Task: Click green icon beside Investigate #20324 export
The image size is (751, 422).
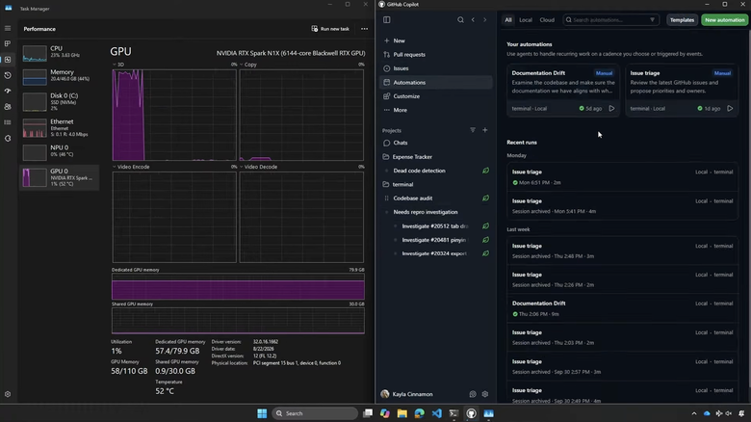Action: 485,253
